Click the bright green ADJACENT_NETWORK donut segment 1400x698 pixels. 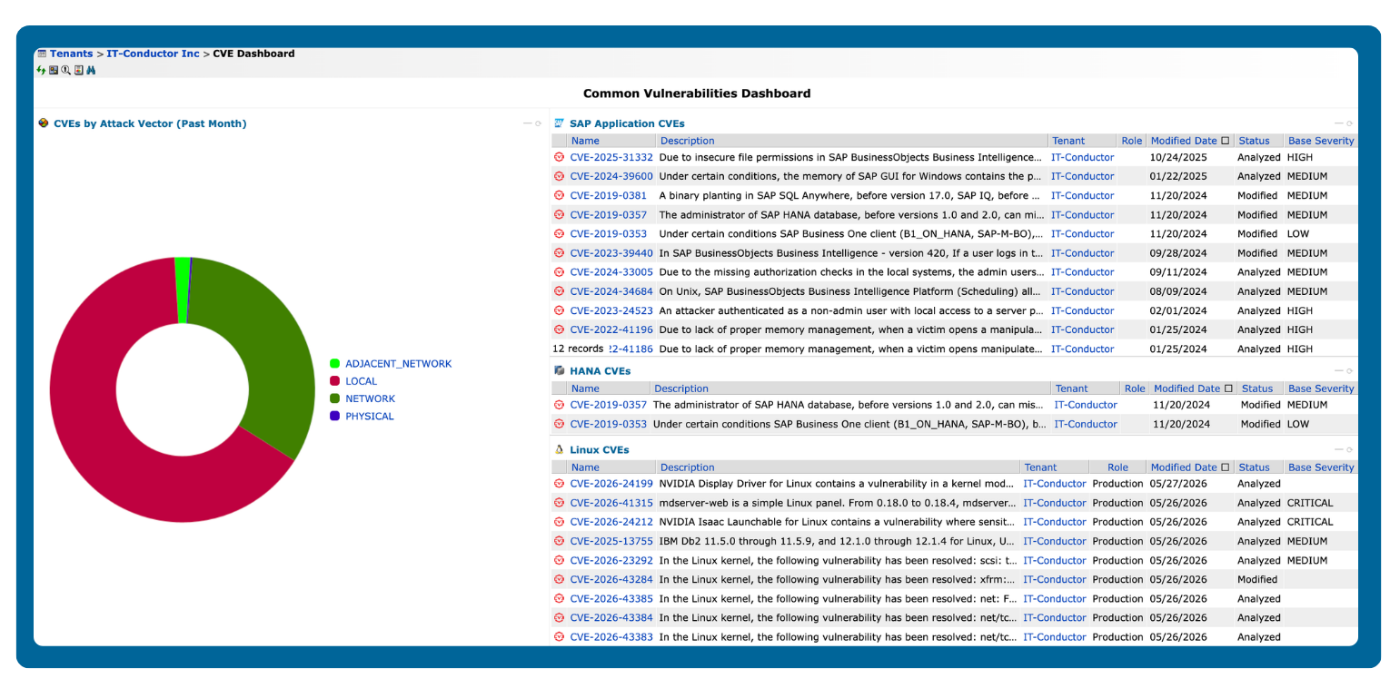click(182, 289)
